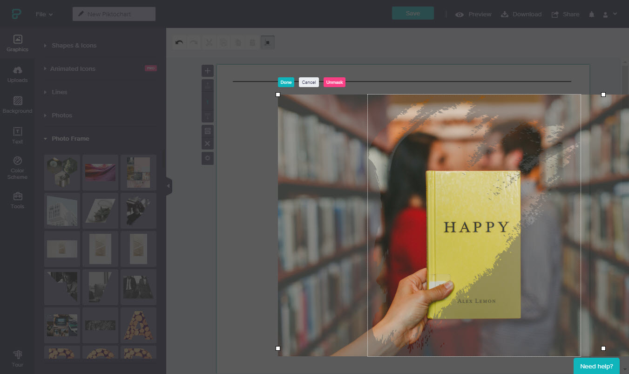This screenshot has width=629, height=374.
Task: Start the Tour from the sidebar
Action: click(x=17, y=358)
